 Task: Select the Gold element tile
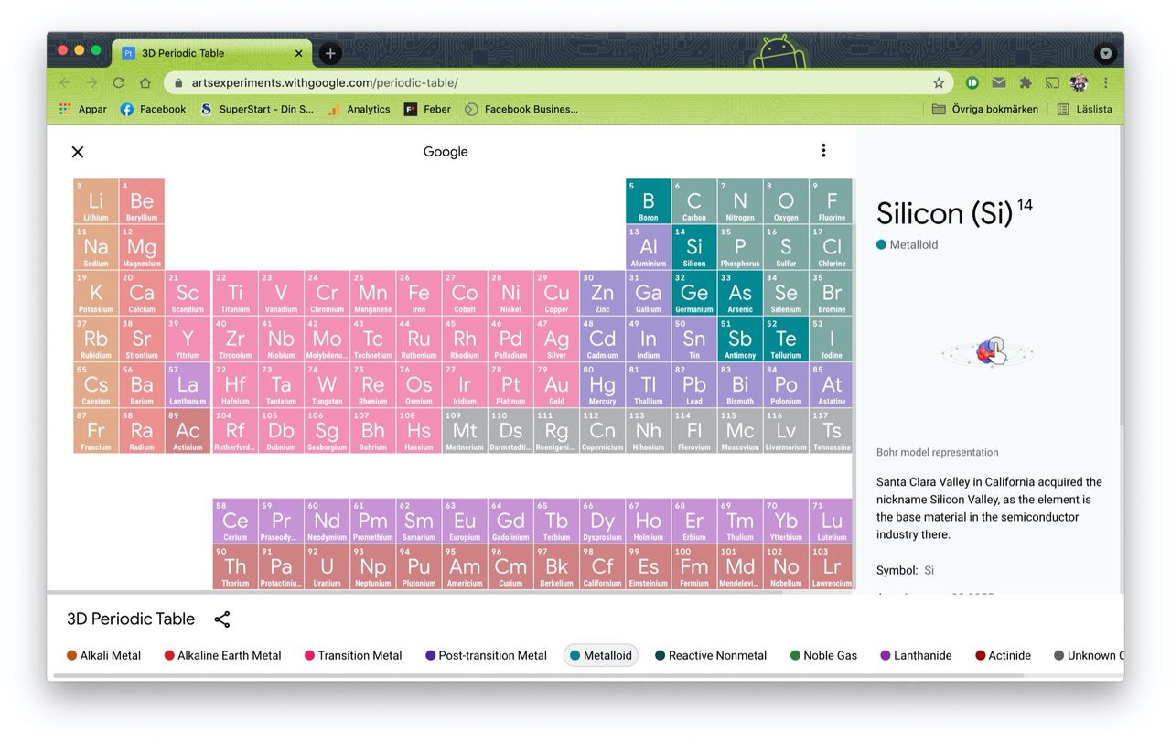click(556, 385)
